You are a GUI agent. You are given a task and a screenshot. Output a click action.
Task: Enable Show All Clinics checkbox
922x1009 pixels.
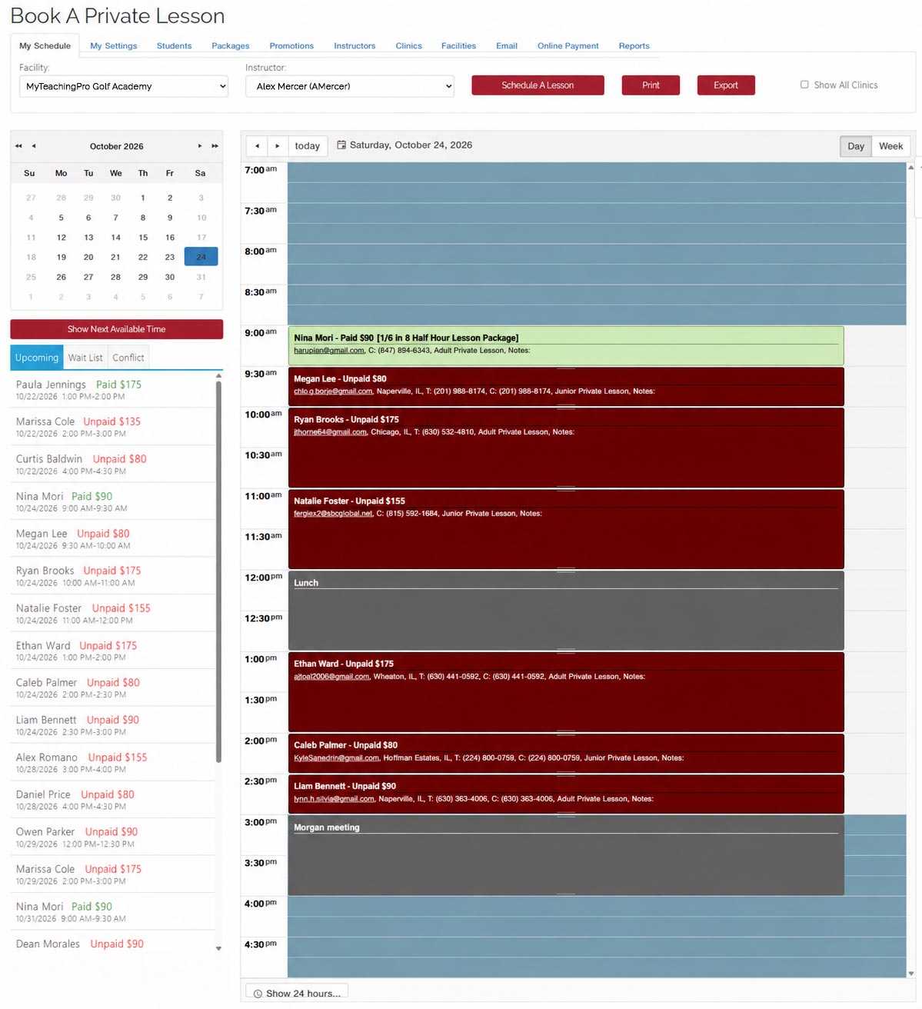coord(804,85)
